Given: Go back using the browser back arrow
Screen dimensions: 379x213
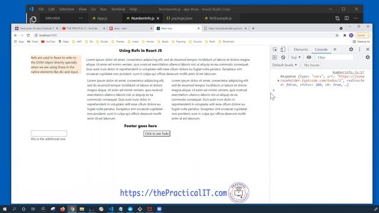Looking at the screenshot, I should (16, 35).
